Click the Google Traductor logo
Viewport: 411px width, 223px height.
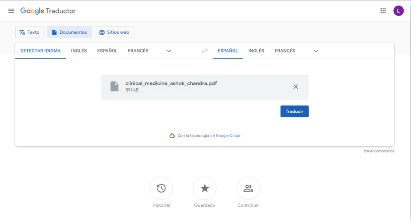coord(48,11)
